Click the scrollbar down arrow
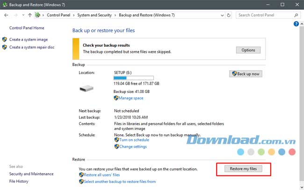Screen dimensions: 304x190 (302, 187)
